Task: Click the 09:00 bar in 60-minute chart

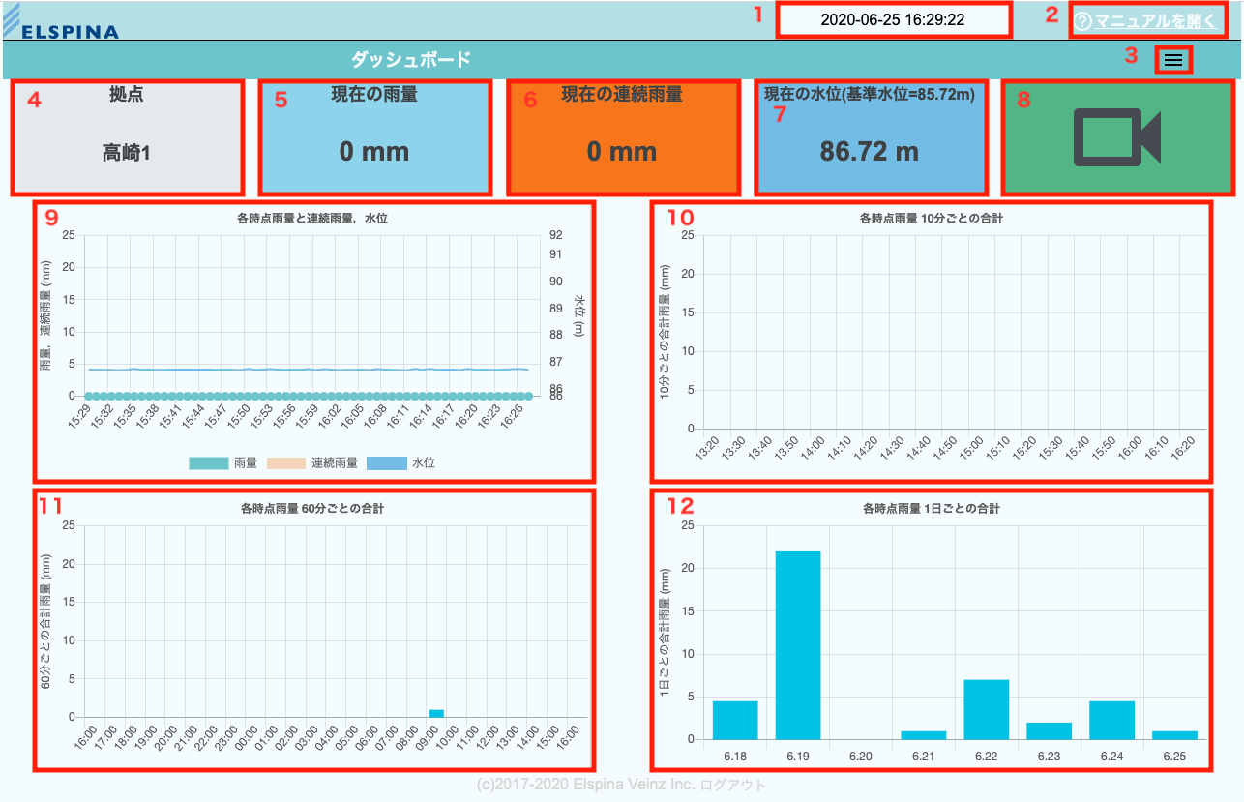Action: click(436, 713)
